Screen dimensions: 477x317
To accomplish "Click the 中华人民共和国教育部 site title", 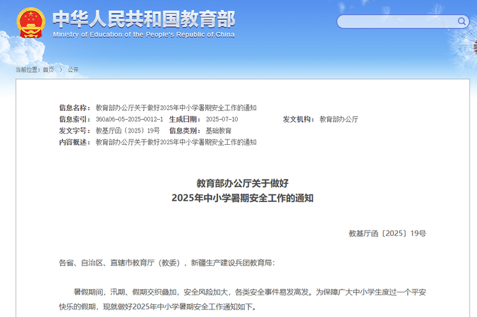I will 144,19.
